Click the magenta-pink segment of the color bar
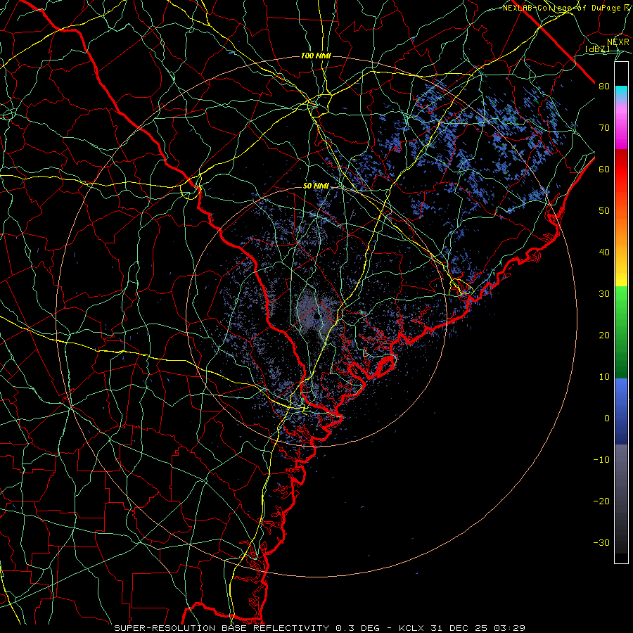The image size is (633, 633). (621, 125)
